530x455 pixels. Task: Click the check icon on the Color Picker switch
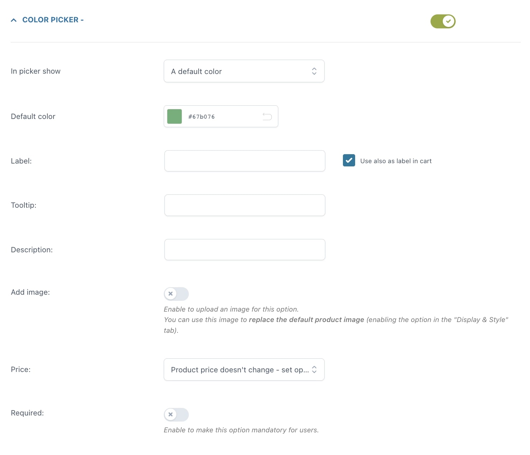[448, 21]
